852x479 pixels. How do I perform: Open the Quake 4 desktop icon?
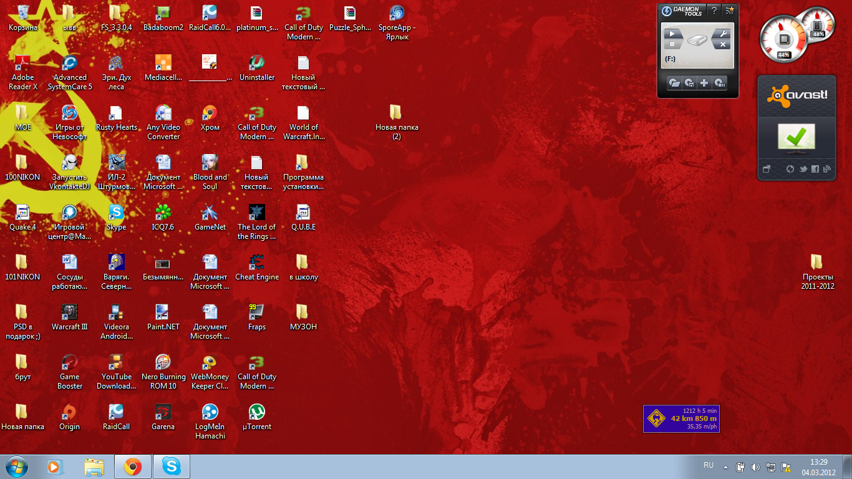point(23,218)
